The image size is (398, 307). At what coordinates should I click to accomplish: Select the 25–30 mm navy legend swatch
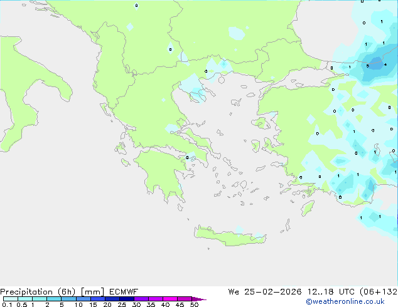pos(126,299)
